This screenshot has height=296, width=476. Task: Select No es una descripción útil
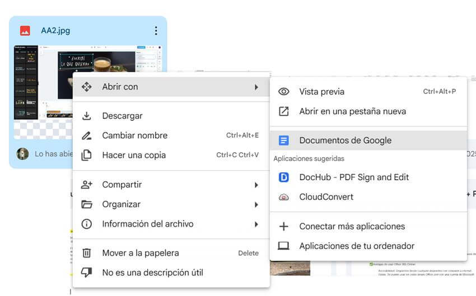click(x=171, y=272)
